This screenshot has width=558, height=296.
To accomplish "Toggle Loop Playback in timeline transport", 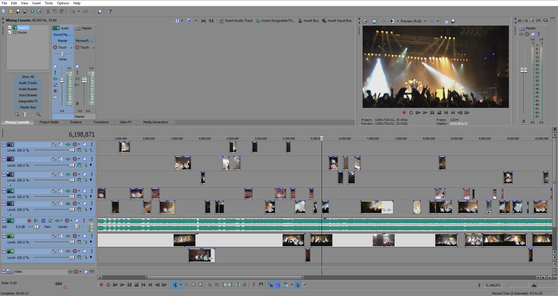I will [108, 285].
